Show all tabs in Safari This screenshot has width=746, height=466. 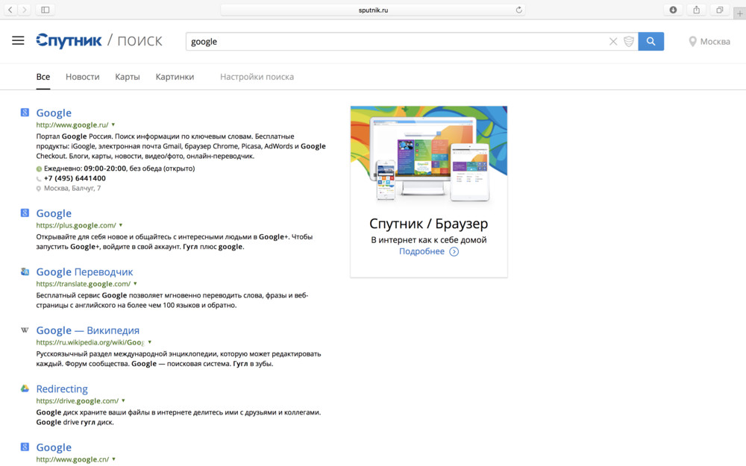pos(720,10)
